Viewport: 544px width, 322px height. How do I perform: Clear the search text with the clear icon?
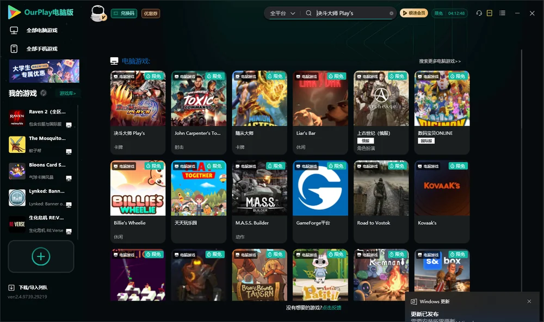pos(391,13)
